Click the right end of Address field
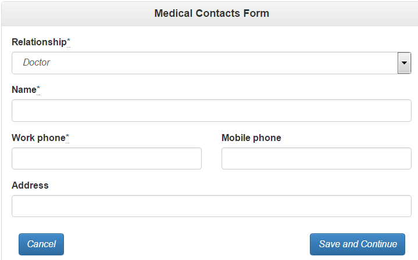 (401, 206)
